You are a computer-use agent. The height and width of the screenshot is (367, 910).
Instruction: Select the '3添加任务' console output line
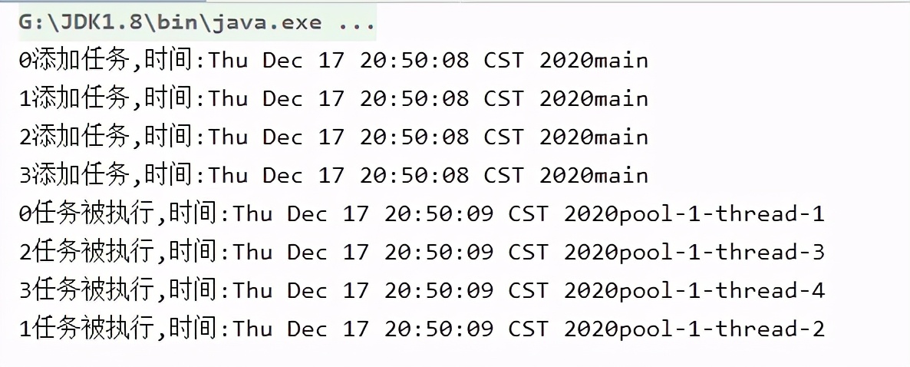coord(334,175)
